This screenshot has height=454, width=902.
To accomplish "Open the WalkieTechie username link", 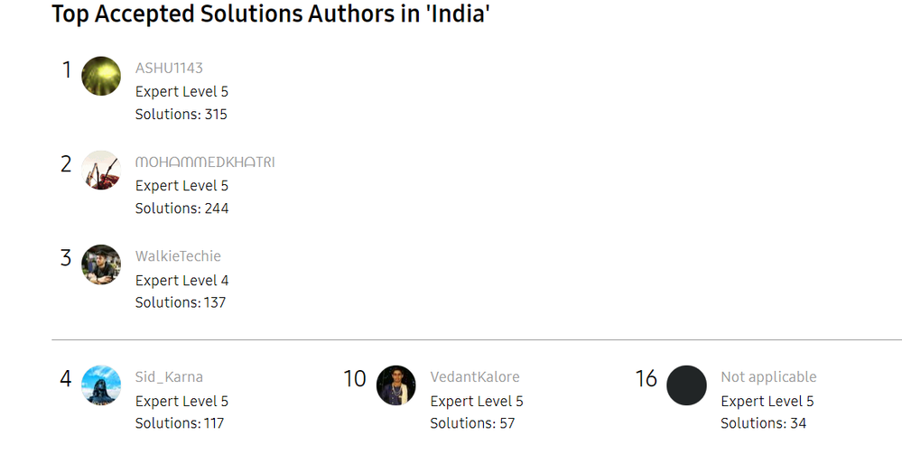I will pyautogui.click(x=178, y=256).
